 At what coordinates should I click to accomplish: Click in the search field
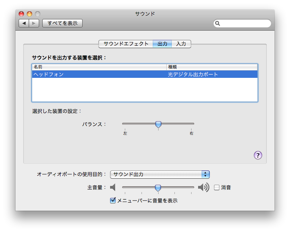click(x=244, y=23)
